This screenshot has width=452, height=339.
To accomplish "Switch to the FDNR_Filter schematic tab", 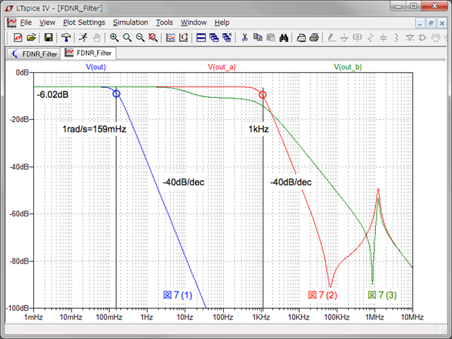I will 34,53.
